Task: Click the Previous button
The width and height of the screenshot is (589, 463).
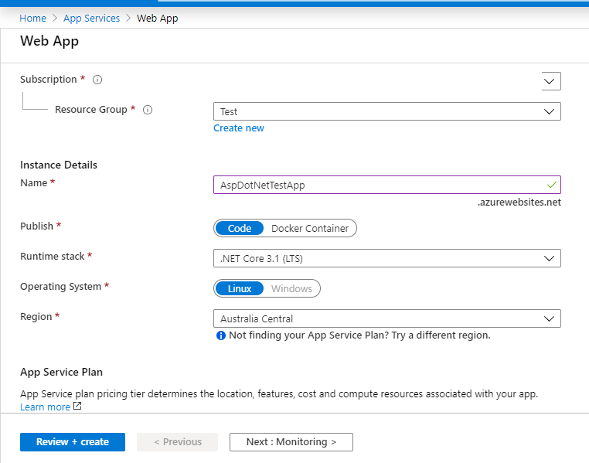Action: tap(177, 442)
